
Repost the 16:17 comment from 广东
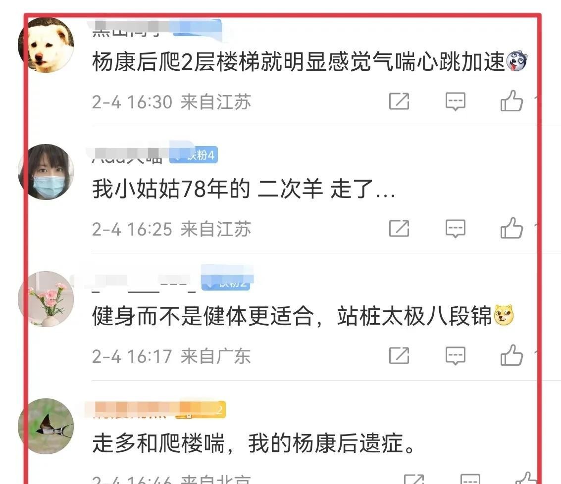coord(399,356)
